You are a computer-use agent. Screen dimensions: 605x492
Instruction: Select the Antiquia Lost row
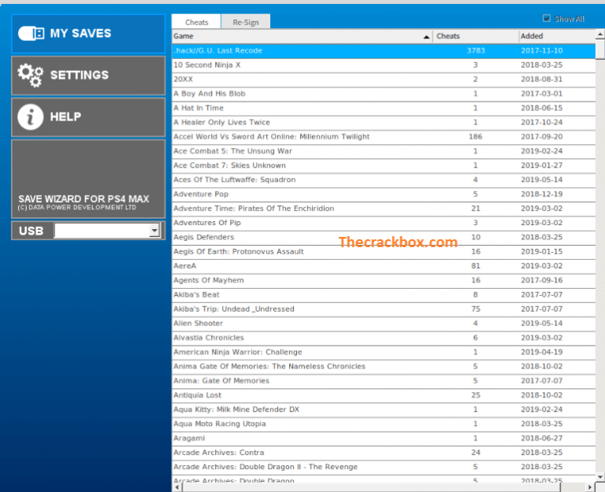(x=384, y=395)
